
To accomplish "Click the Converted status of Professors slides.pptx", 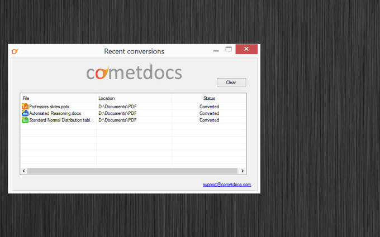I will tap(209, 107).
